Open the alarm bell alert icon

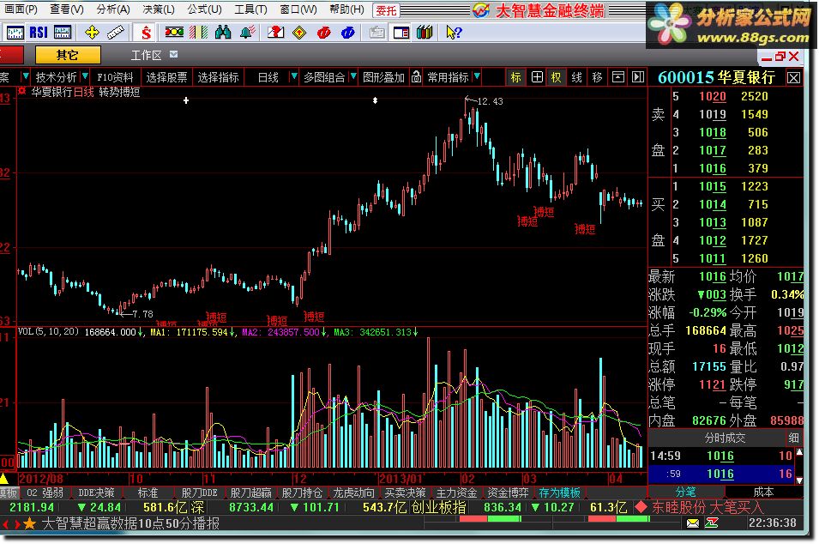pos(247,33)
